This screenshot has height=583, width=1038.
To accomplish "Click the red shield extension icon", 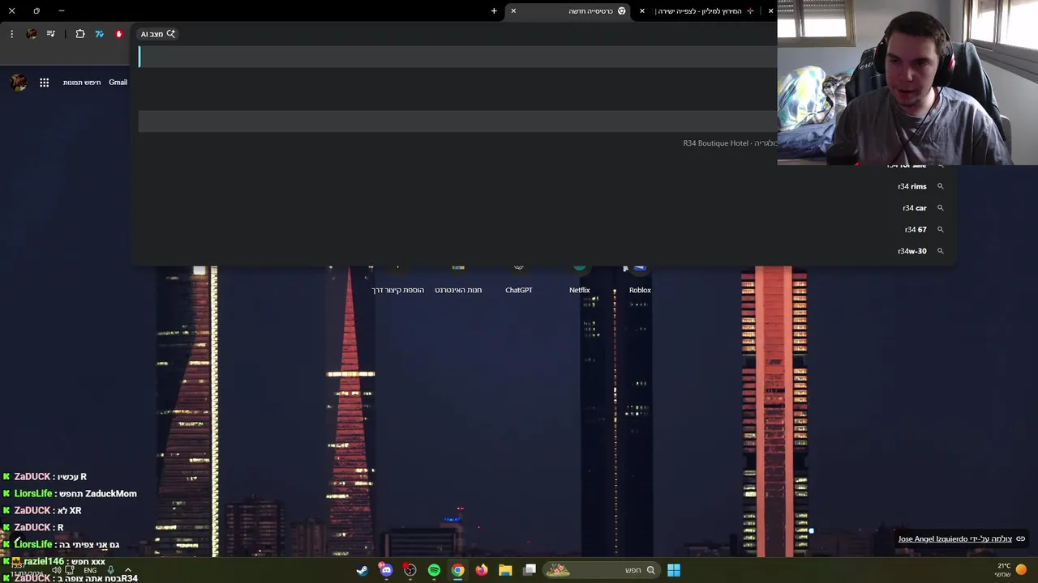I will 119,34.
